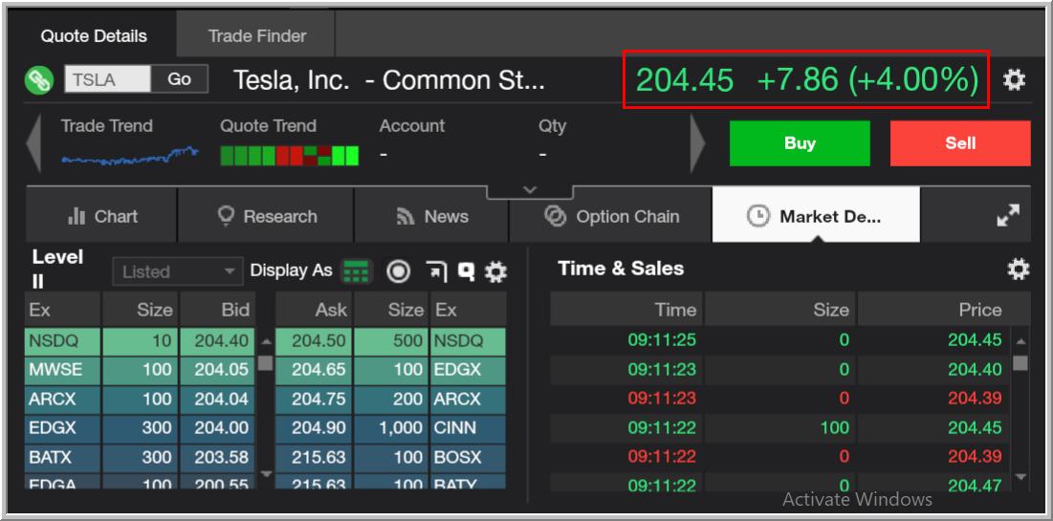The image size is (1053, 521).
Task: Select the Display As table grid icon
Action: pyautogui.click(x=356, y=271)
